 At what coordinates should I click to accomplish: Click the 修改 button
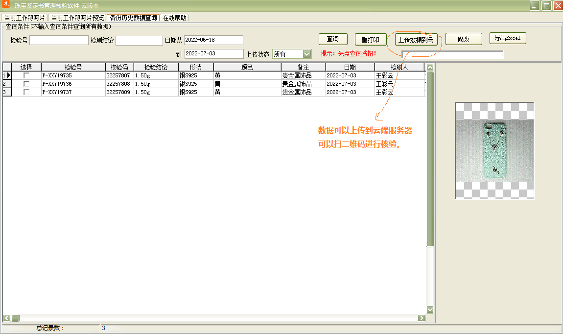click(464, 39)
